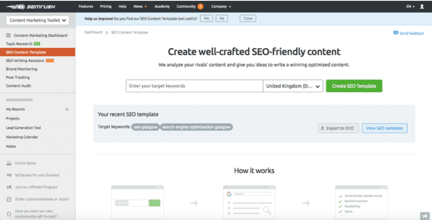Click Export to DOC button

click(338, 128)
